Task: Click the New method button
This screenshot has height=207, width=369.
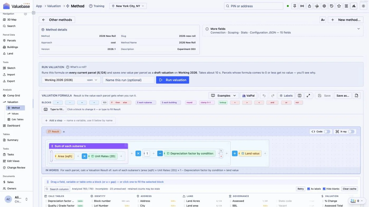Action: pyautogui.click(x=346, y=20)
